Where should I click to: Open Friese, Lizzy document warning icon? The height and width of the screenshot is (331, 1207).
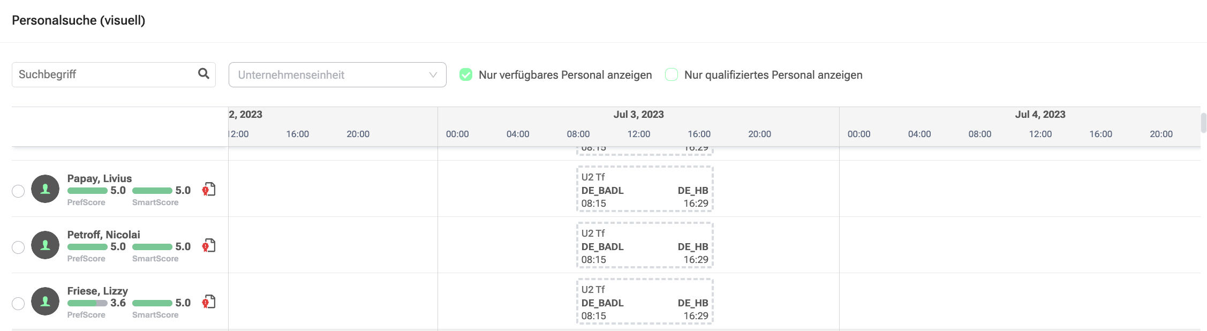click(209, 302)
